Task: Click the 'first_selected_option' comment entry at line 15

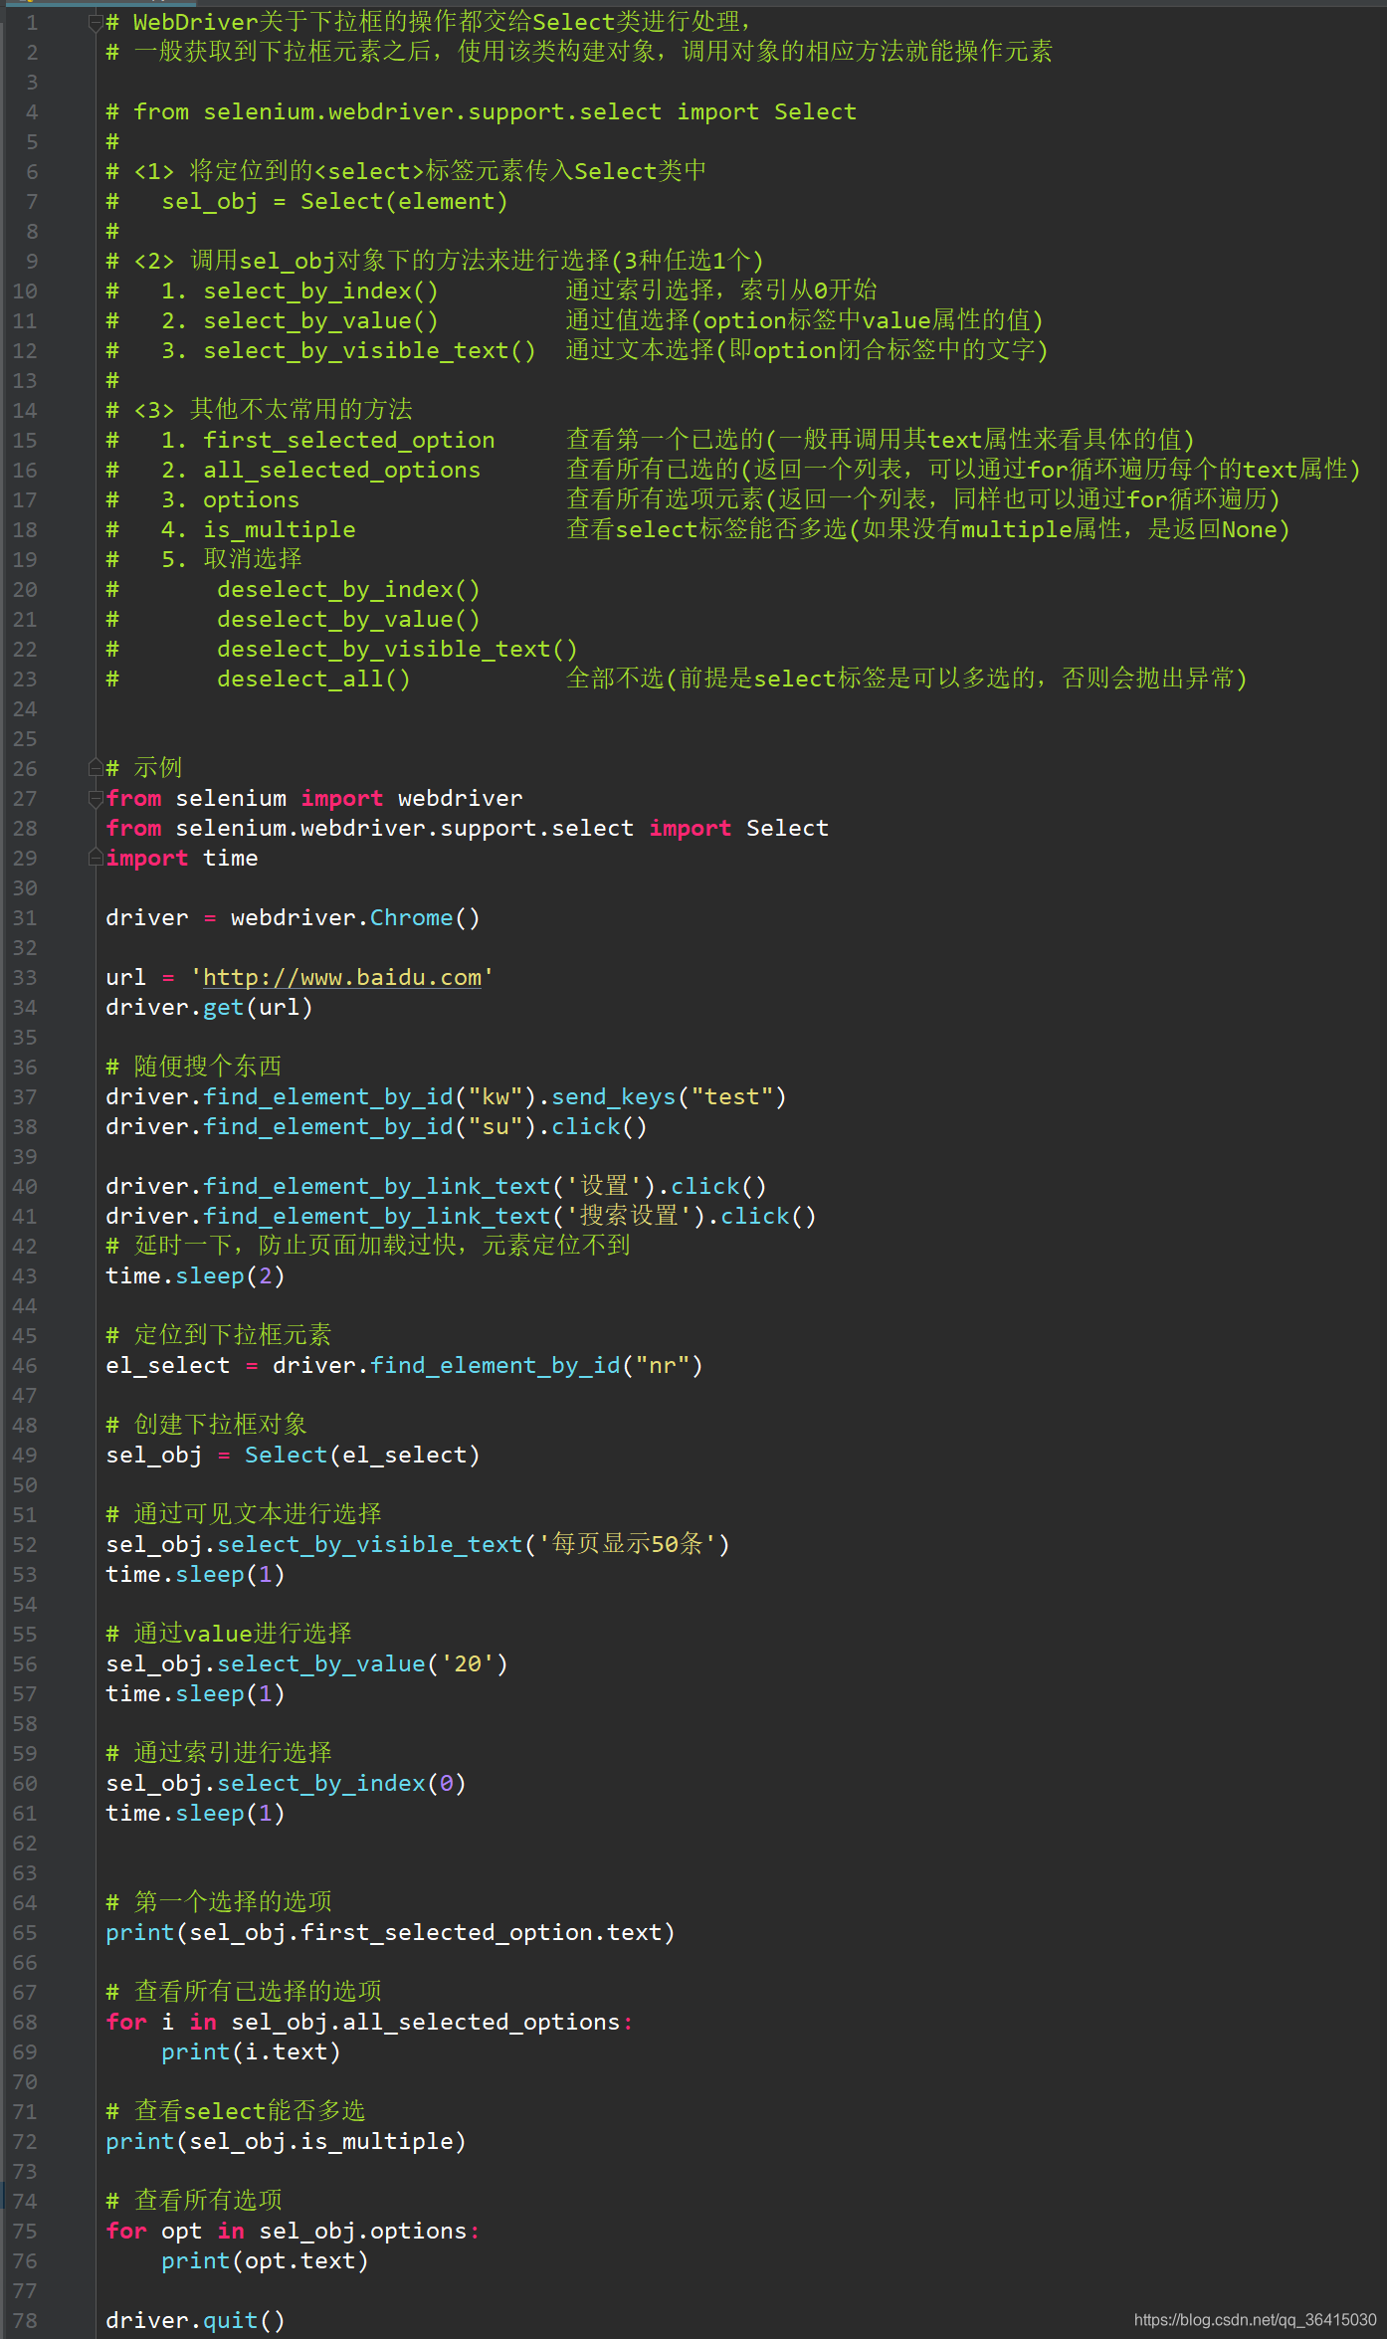Action: (349, 440)
